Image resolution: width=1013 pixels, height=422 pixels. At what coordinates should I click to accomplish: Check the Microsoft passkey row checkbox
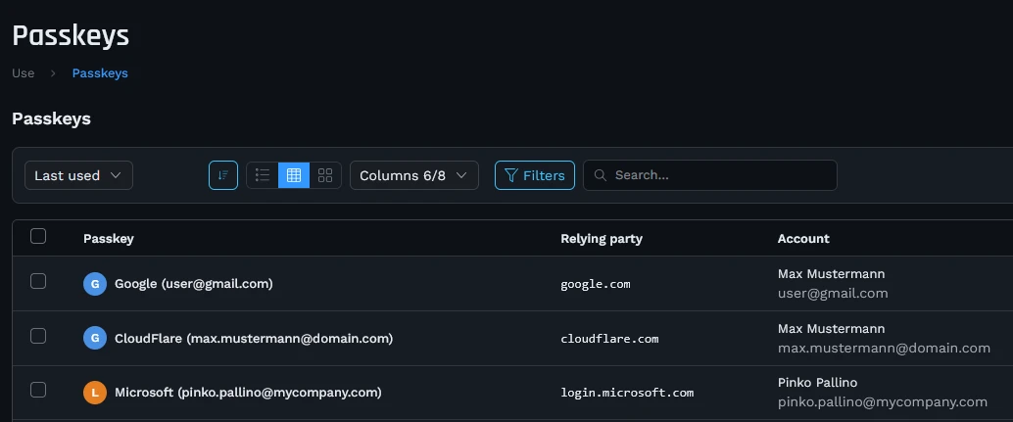coord(38,390)
